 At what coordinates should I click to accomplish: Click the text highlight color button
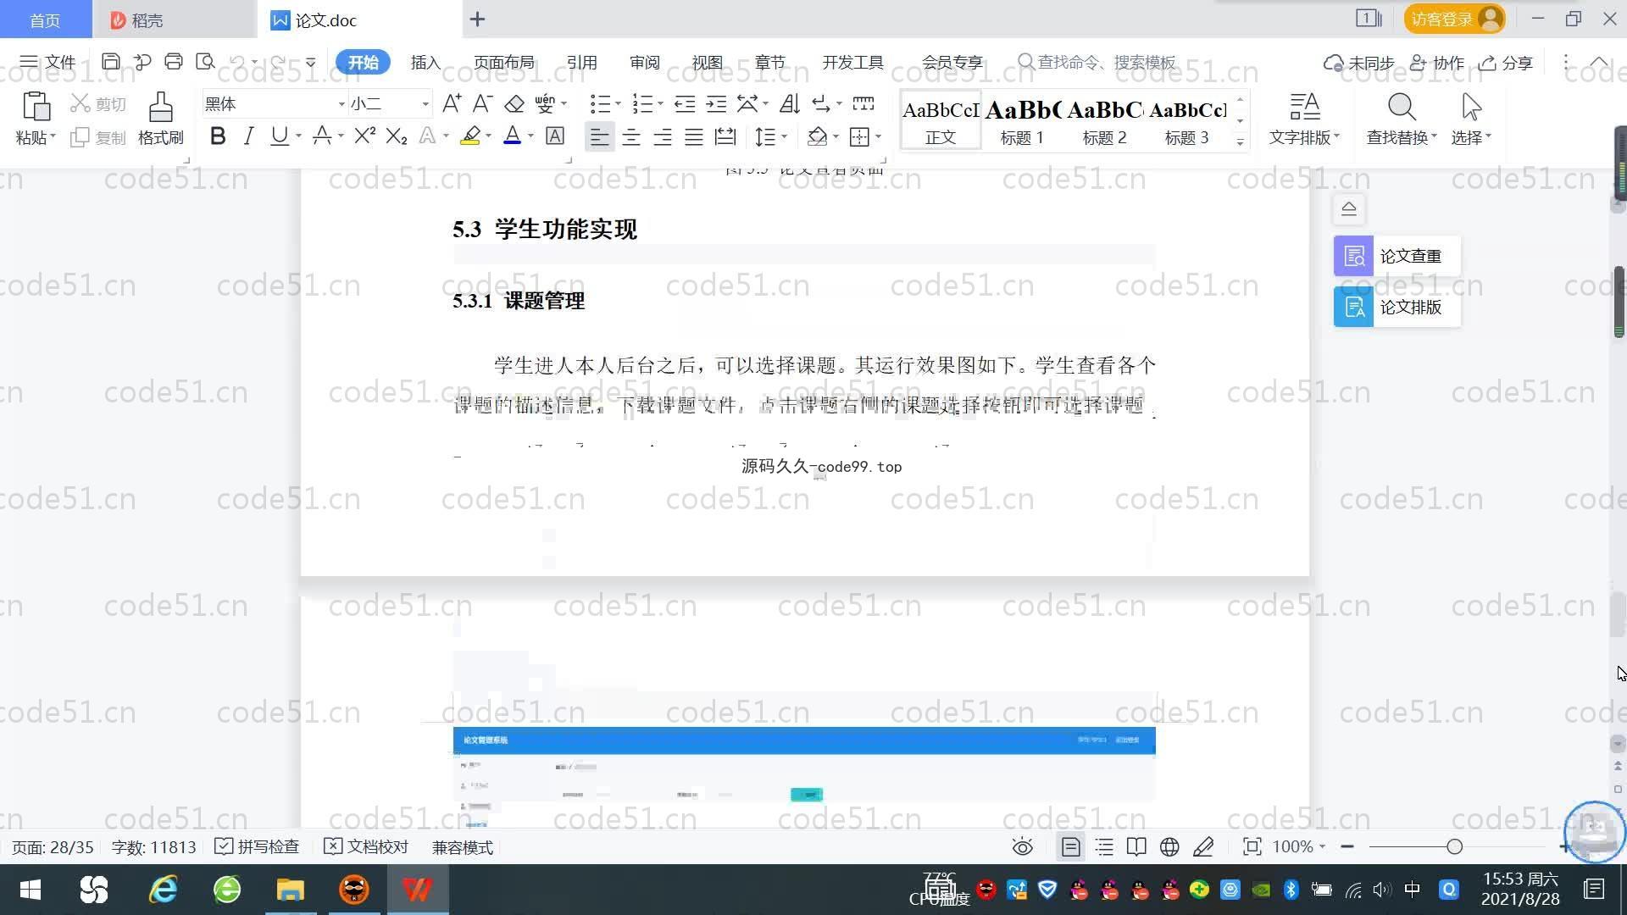click(470, 136)
